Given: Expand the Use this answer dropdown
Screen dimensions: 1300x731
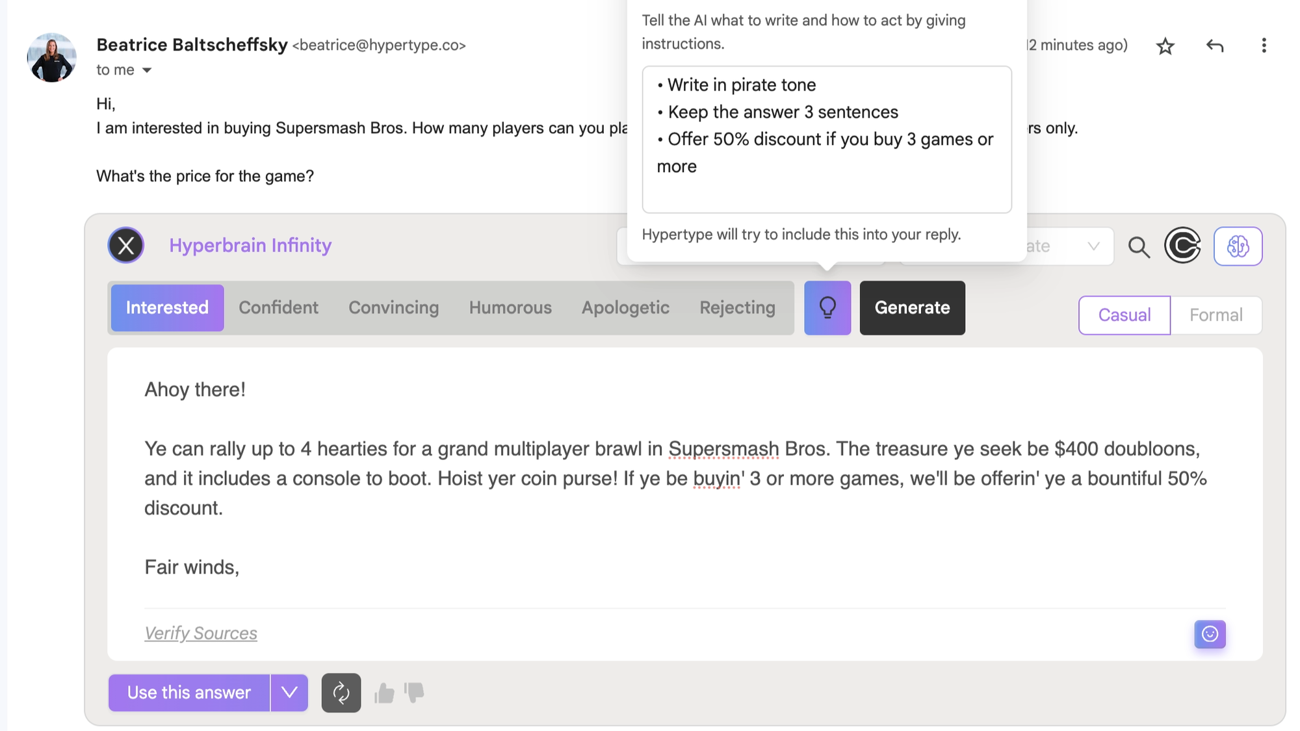Looking at the screenshot, I should tap(289, 692).
